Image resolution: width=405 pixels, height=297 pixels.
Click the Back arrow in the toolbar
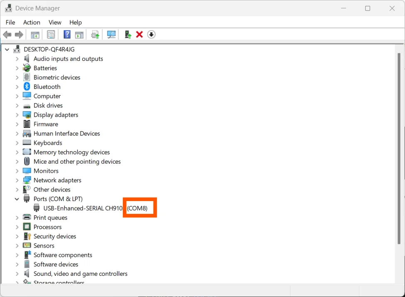[x=7, y=34]
